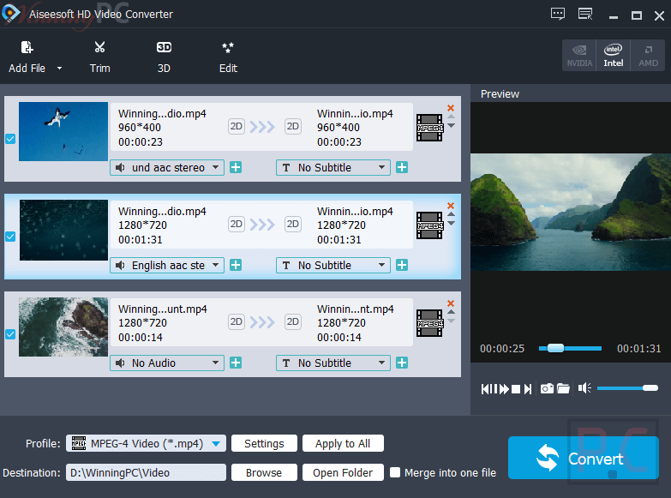Move the 960*400 video down in list

point(451,126)
